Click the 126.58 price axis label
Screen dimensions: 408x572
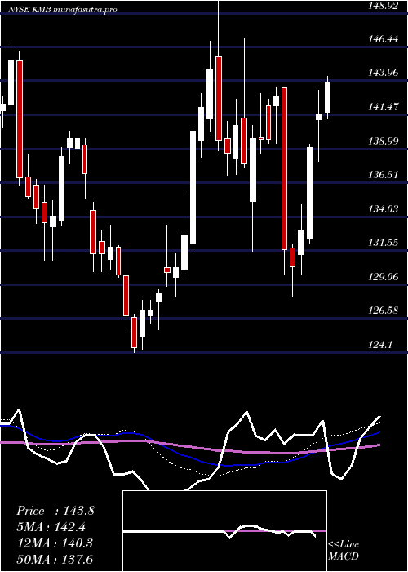(x=383, y=311)
